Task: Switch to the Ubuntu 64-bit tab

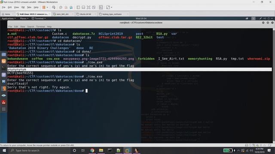Action: pos(85,14)
